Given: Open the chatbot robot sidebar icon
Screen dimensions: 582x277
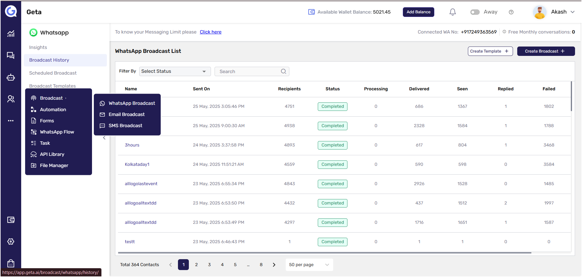Looking at the screenshot, I should click(11, 78).
